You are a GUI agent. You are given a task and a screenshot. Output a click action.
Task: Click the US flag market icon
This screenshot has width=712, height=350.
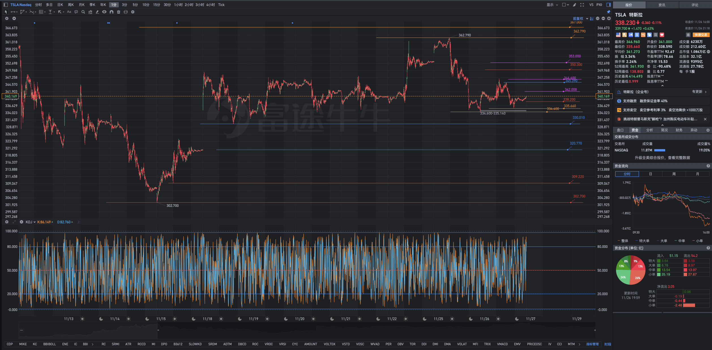pyautogui.click(x=618, y=35)
